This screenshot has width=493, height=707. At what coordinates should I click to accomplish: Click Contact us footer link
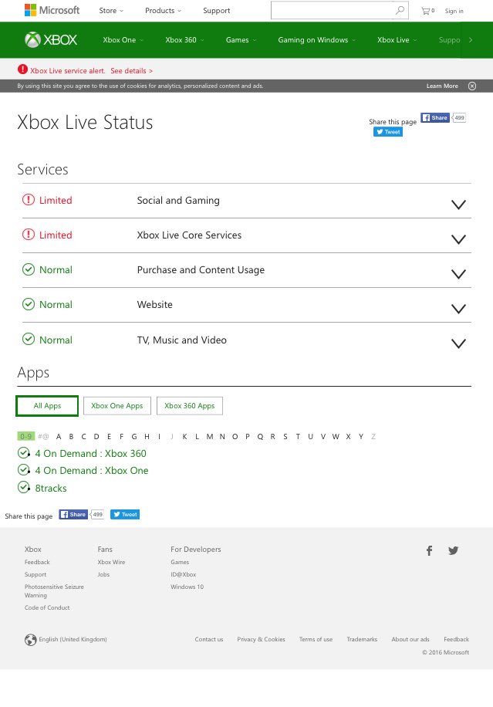click(208, 639)
